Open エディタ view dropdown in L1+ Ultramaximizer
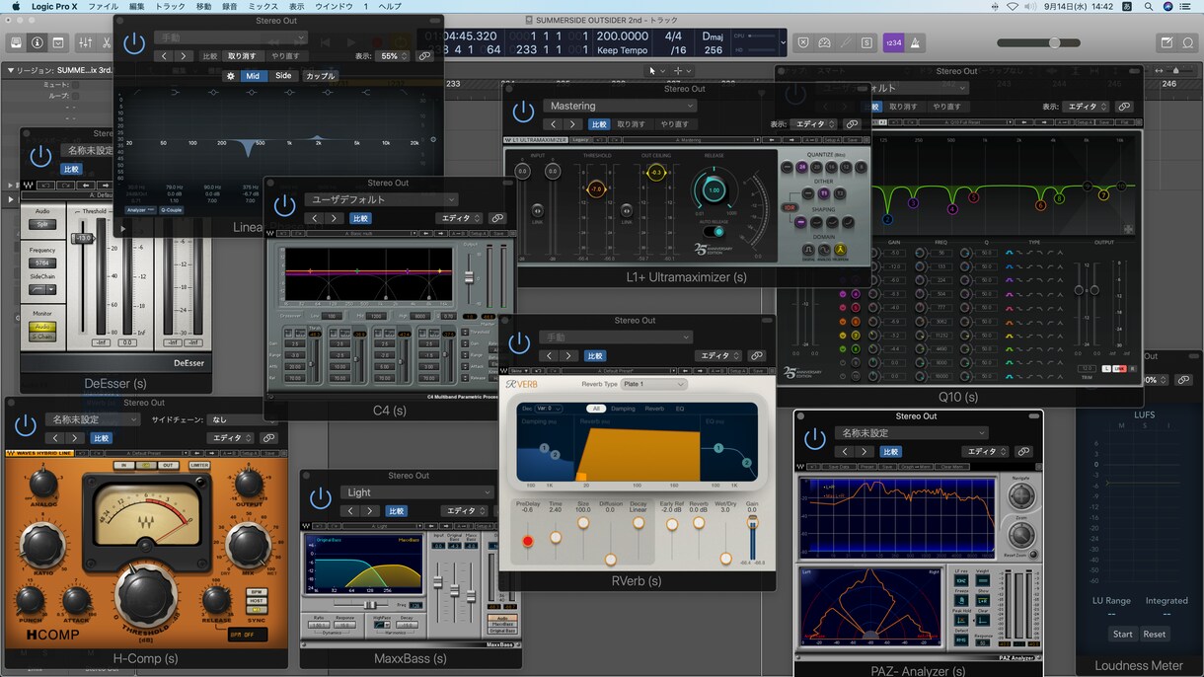1204x677 pixels. point(815,124)
